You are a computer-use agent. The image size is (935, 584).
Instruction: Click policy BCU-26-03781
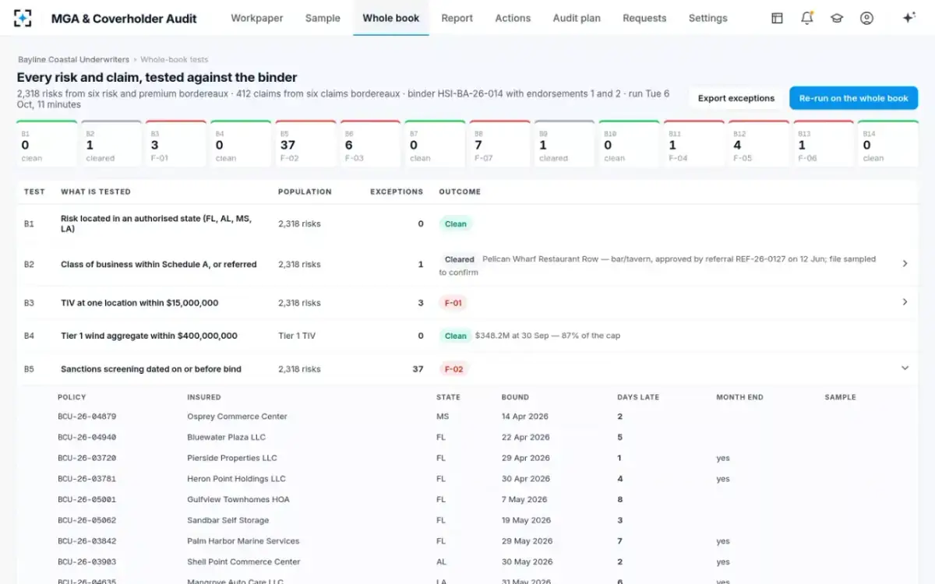(86, 479)
